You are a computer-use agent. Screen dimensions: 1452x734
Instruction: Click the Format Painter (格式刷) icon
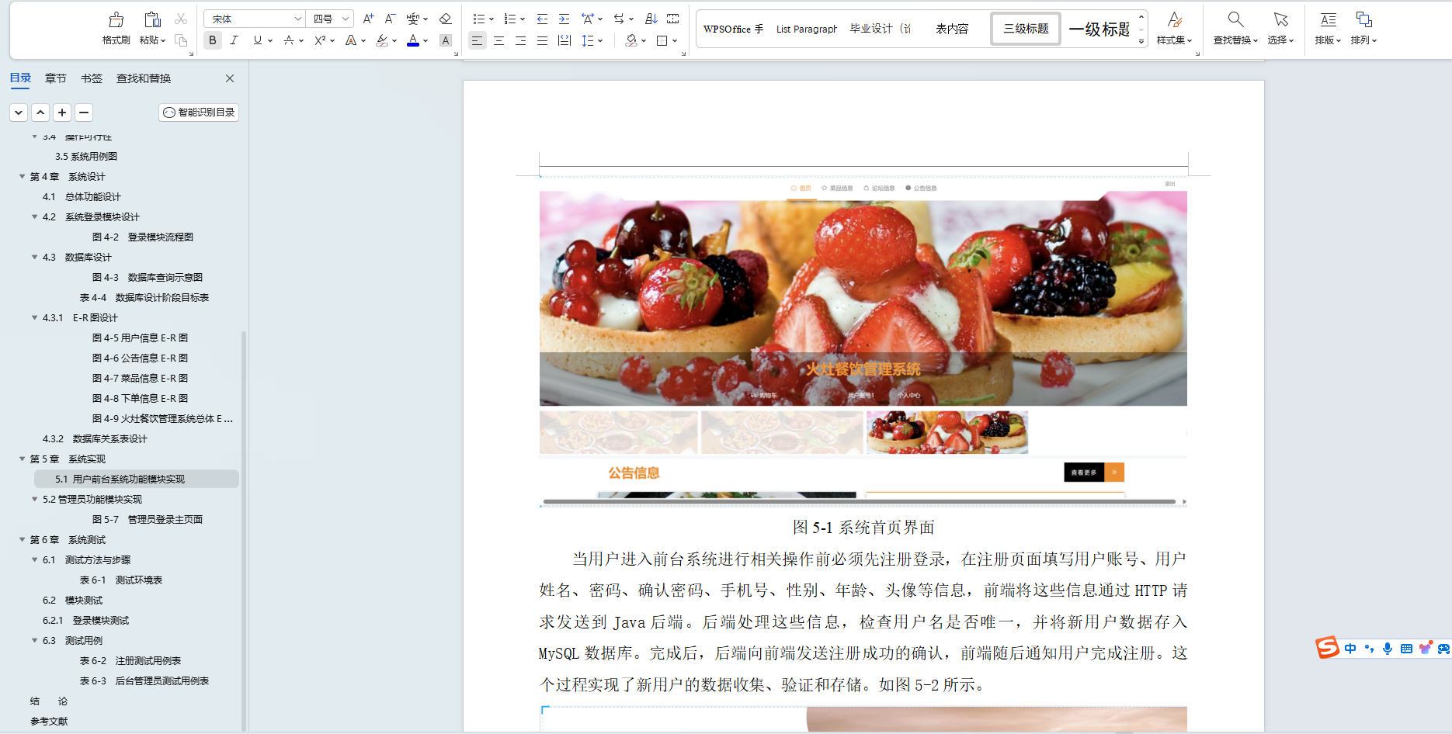tap(116, 19)
